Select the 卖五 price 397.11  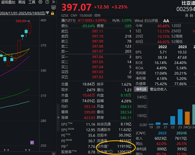[98, 31]
